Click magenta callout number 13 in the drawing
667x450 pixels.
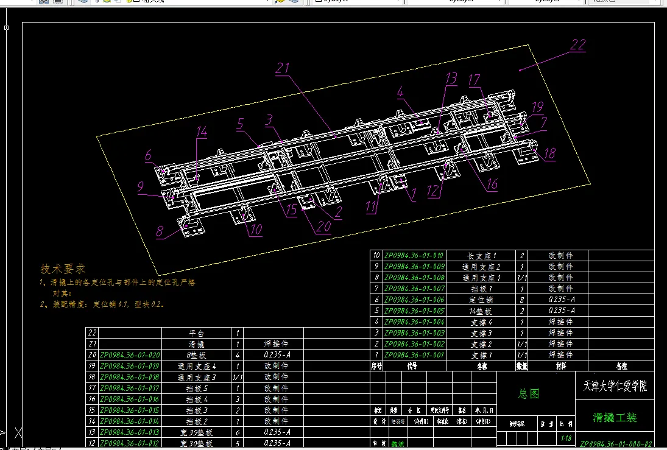(451, 79)
